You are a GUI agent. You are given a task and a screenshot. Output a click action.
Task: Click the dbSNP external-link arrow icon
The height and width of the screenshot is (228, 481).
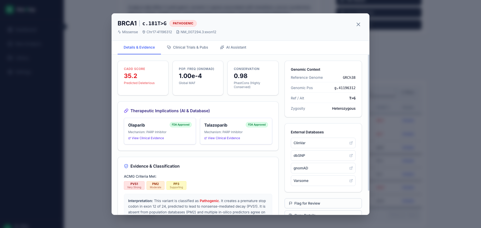click(x=351, y=156)
